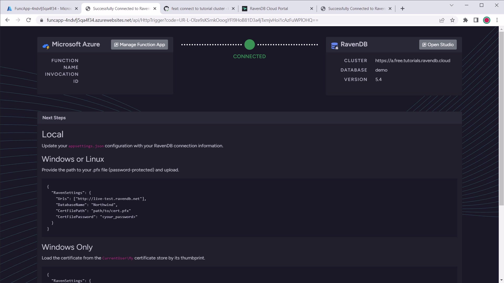Open Chrome three-dot menu
This screenshot has width=504, height=283.
click(497, 20)
